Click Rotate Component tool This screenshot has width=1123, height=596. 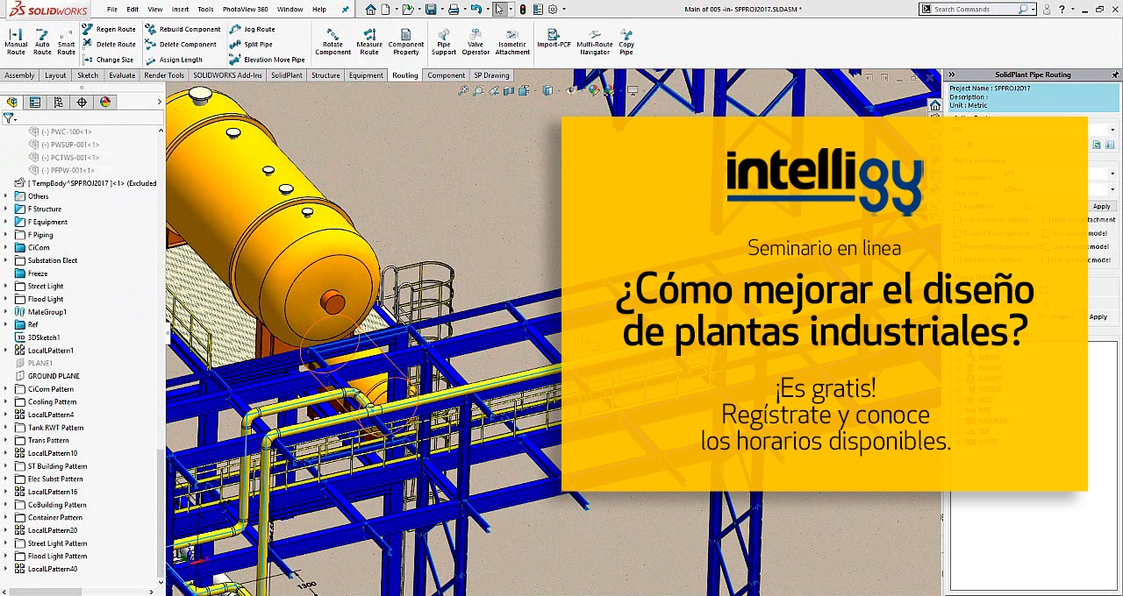coord(333,41)
